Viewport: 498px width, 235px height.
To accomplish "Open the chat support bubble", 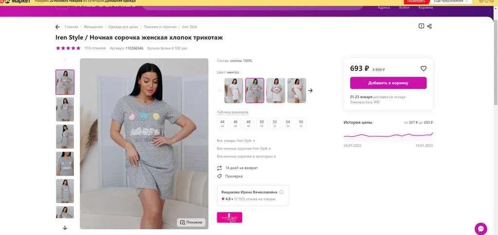I will click(480, 228).
